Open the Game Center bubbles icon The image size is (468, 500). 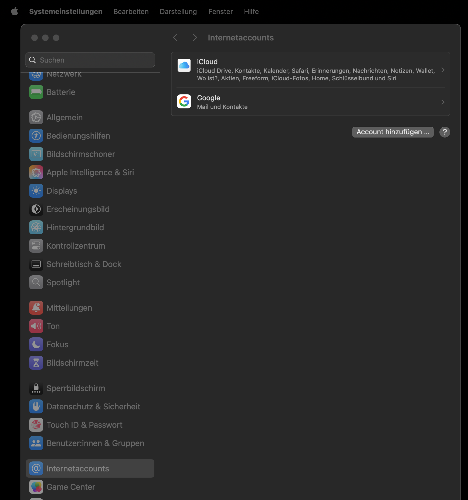point(36,487)
